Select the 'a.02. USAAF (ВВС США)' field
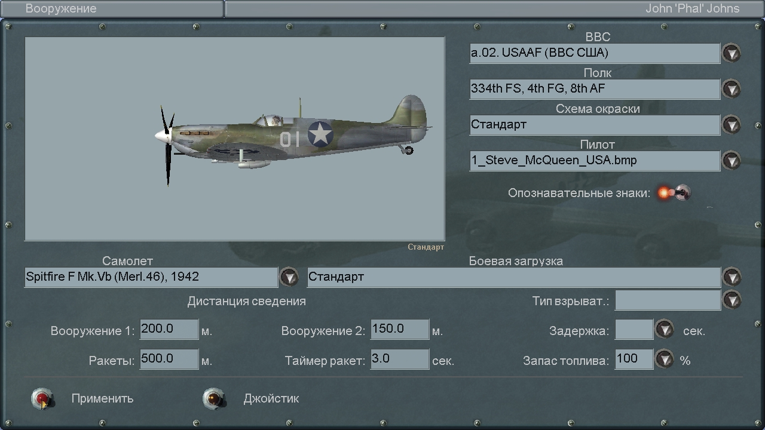Image resolution: width=765 pixels, height=430 pixels. [595, 53]
